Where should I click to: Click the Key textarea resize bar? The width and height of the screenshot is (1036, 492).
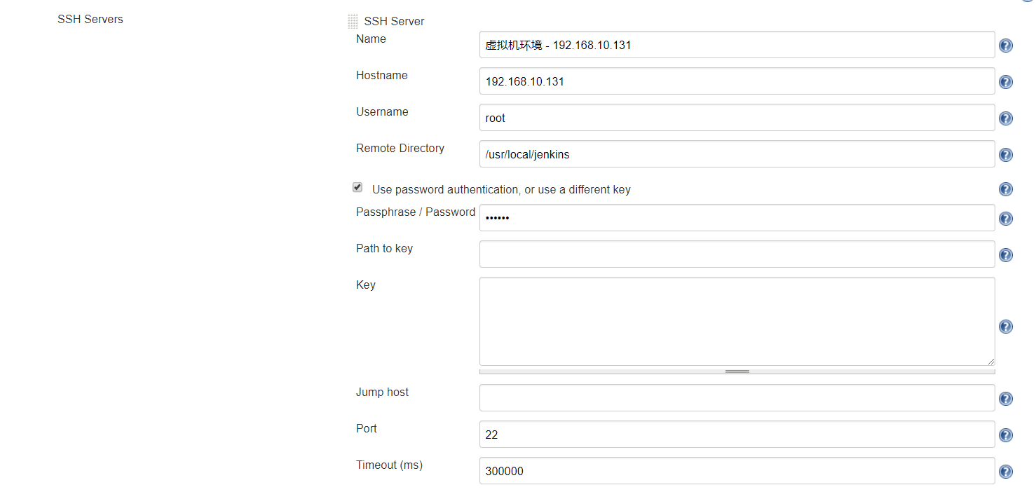tap(737, 371)
